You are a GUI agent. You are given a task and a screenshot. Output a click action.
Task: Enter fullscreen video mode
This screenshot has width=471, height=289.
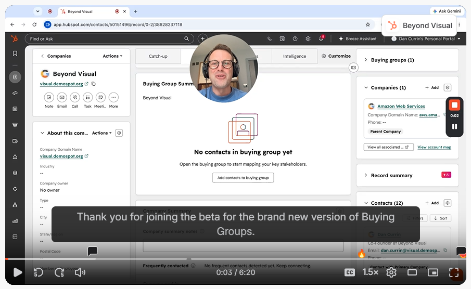coord(454,272)
